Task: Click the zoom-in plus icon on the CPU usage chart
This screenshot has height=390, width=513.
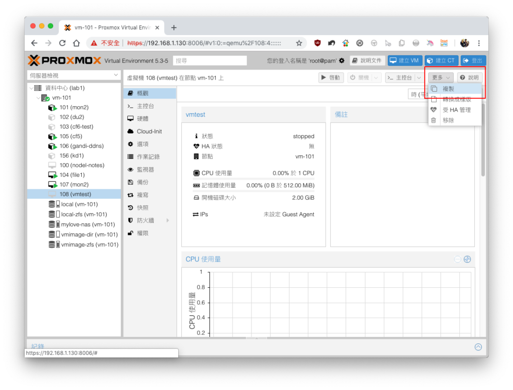Action: point(467,259)
